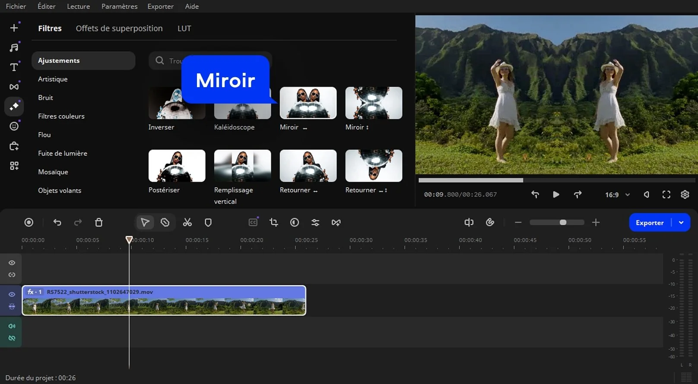Toggle visibility of the empty upper track
Screen dimensions: 698x384
(x=12, y=263)
